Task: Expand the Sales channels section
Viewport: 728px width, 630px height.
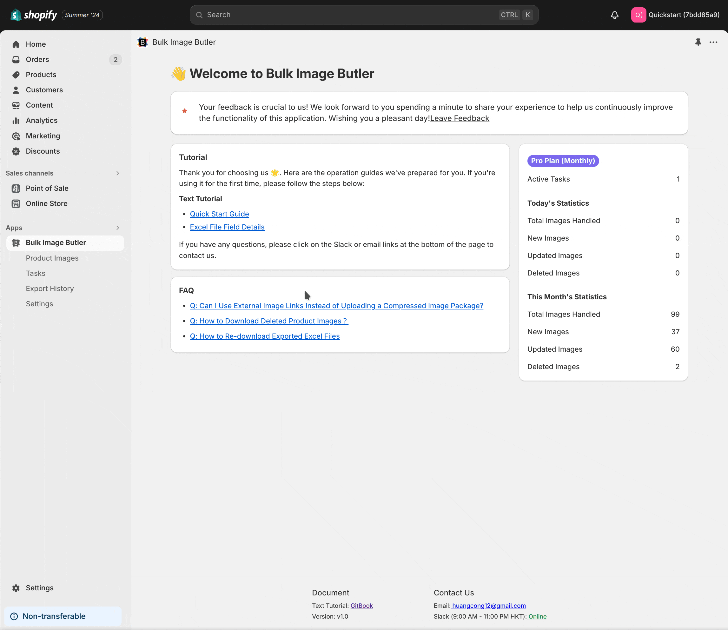Action: (117, 173)
